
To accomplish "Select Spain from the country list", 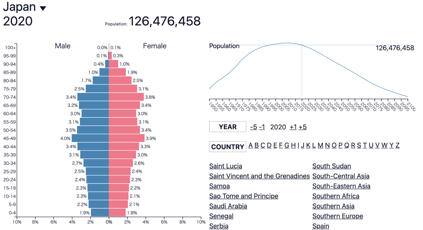I will 321,226.
